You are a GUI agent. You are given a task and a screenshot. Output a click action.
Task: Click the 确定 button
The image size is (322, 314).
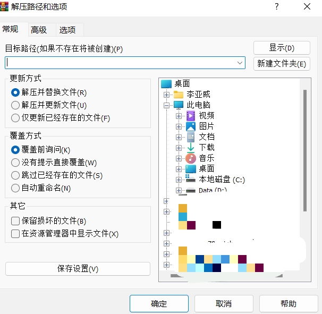(x=159, y=304)
